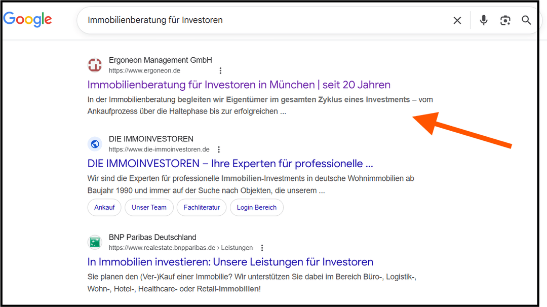547x307 pixels.
Task: Open the three-dot options for the Ergoneon result
Action: click(x=220, y=70)
